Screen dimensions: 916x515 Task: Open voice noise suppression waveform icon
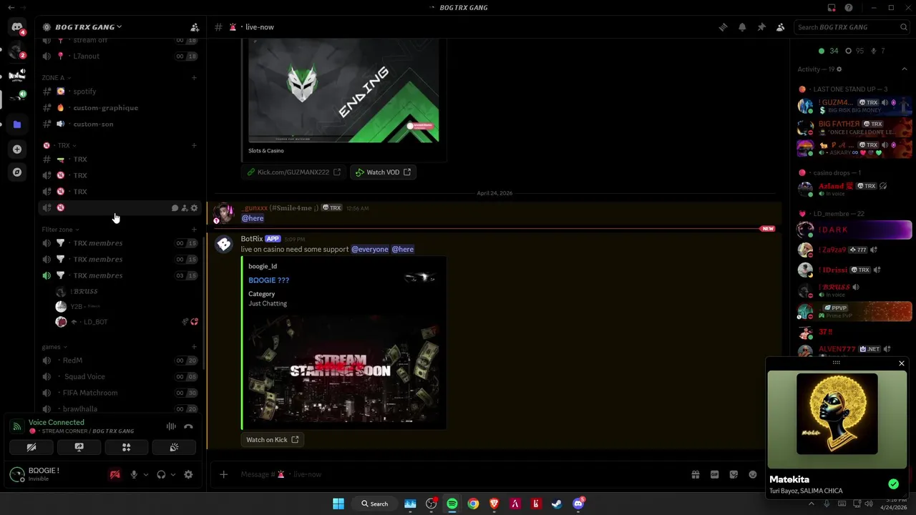coord(171,427)
